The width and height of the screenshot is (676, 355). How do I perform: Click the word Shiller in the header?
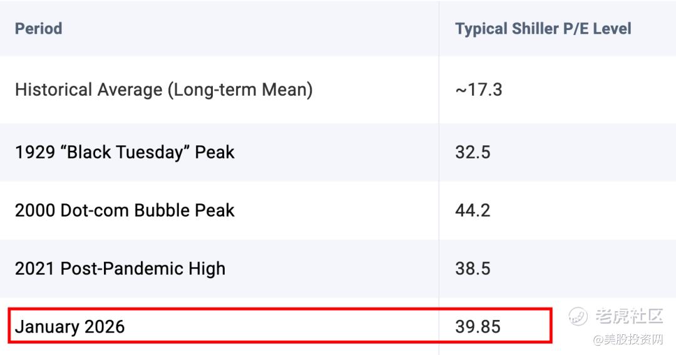[x=535, y=29]
